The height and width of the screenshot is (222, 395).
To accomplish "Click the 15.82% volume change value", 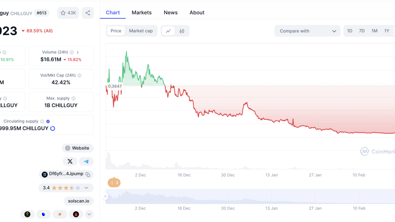I will tap(72, 59).
